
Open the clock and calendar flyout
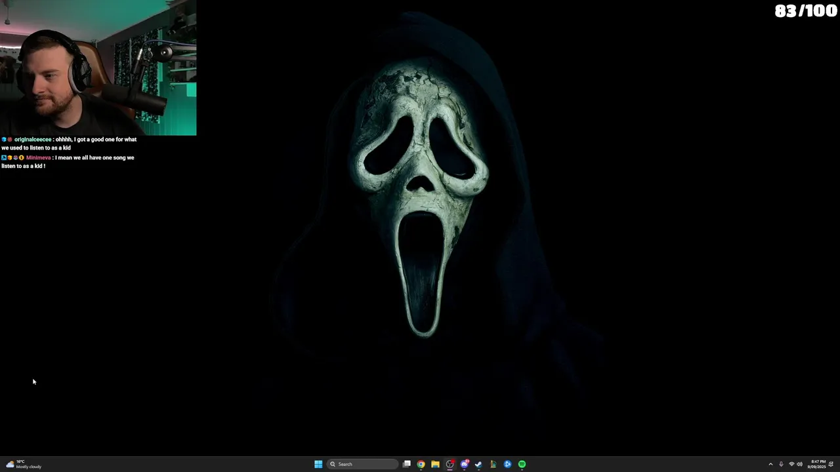[x=816, y=464]
